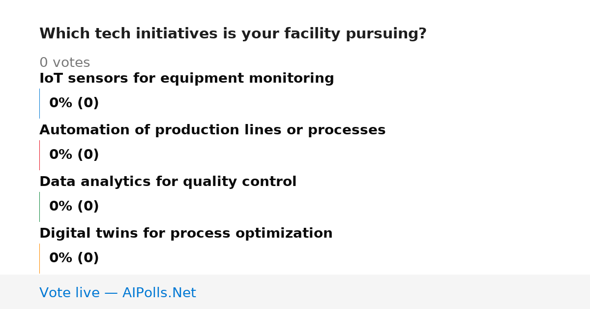Click the gray footer bar background
The height and width of the screenshot is (309, 590).
[393, 292]
